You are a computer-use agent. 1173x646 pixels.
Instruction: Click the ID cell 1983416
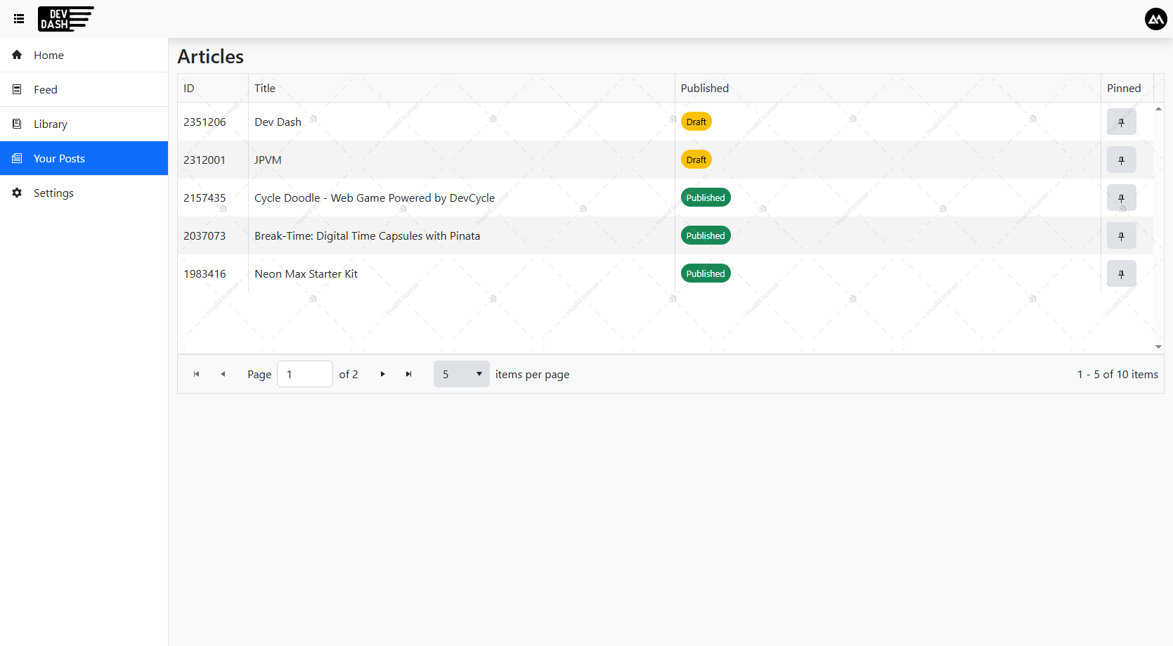[x=213, y=273]
